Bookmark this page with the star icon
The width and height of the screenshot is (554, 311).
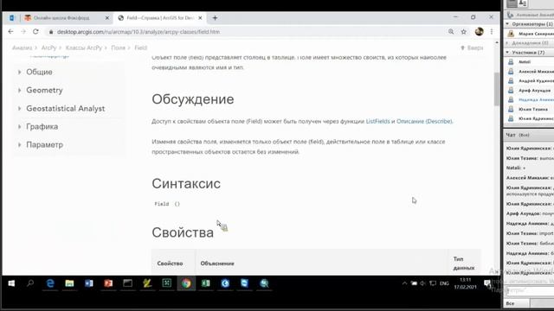pos(464,32)
